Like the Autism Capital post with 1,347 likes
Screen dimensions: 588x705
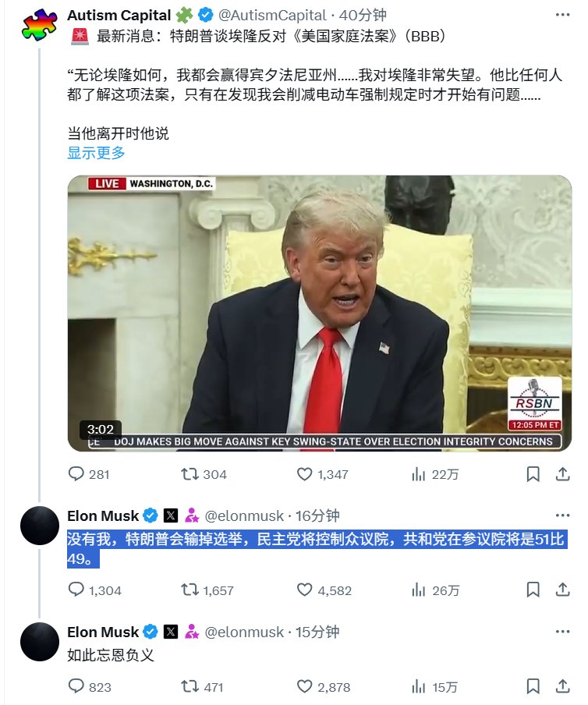tap(304, 474)
